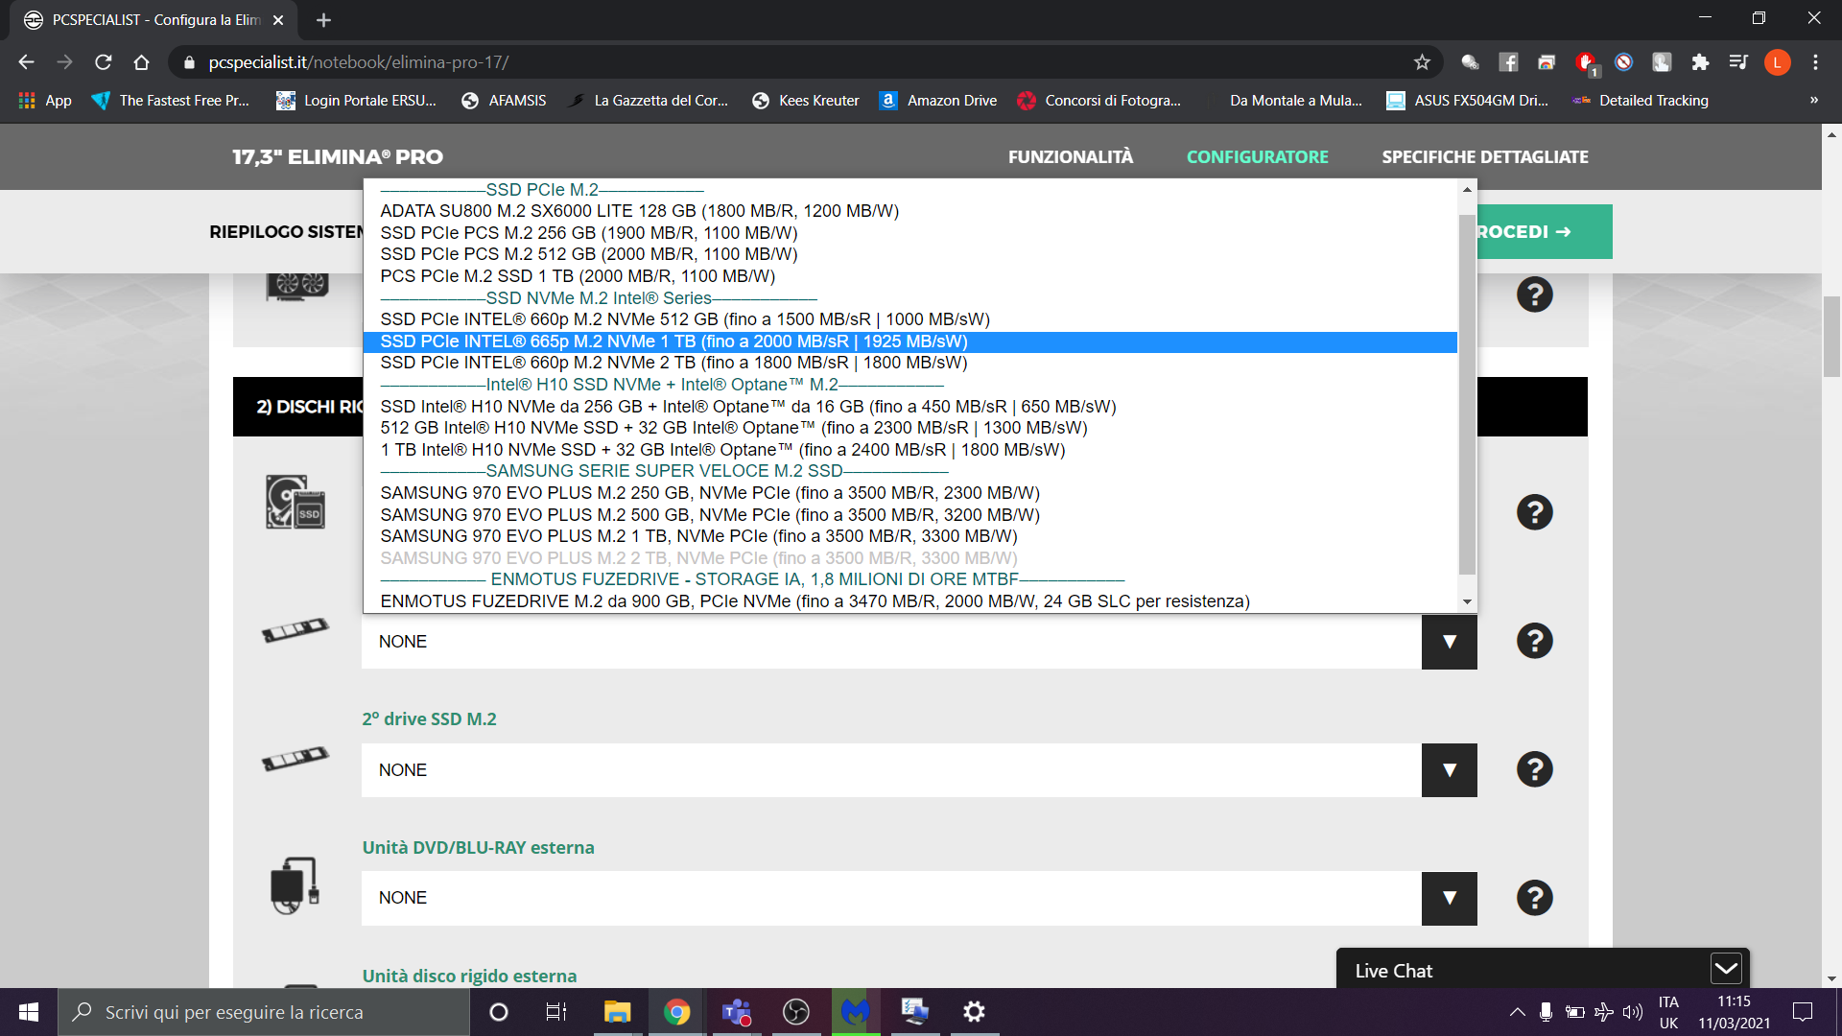Open OBS Studio from taskbar

[796, 1012]
